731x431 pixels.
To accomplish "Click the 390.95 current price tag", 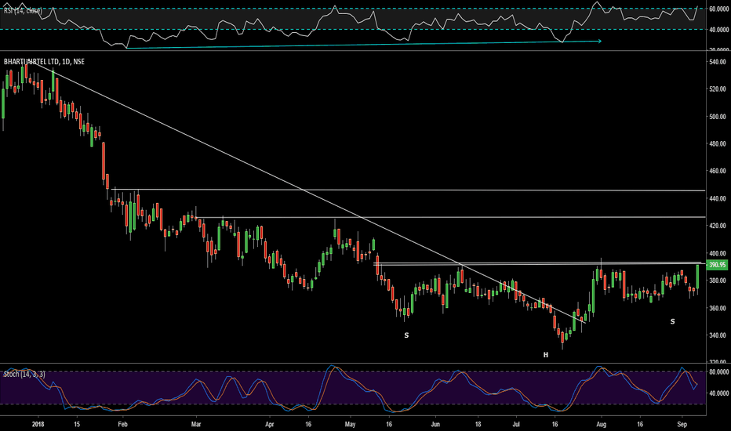I will [x=717, y=265].
